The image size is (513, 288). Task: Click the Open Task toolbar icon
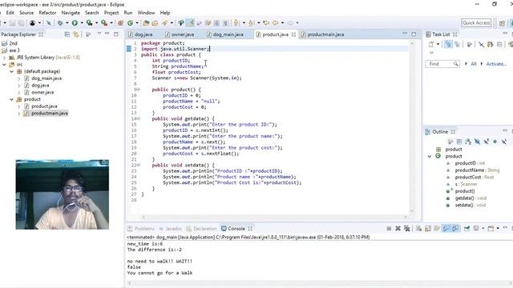pyautogui.click(x=155, y=23)
